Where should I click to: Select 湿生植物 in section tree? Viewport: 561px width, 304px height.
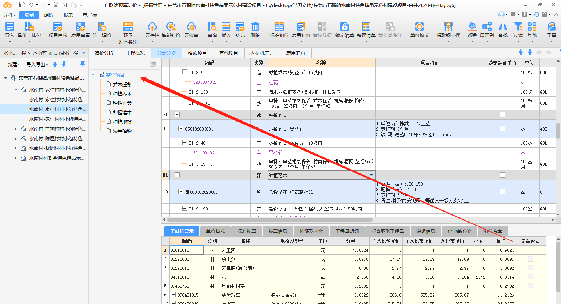pos(122,131)
